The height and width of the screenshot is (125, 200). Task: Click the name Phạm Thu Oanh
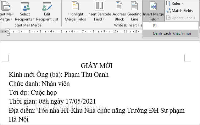tap(86, 75)
